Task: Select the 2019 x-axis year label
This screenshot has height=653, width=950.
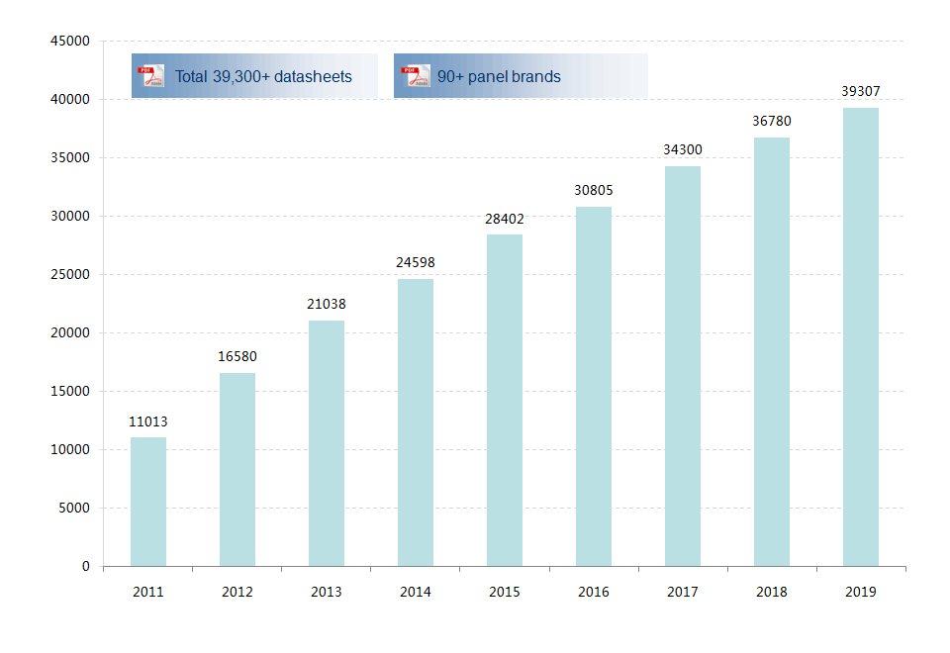Action: 861,592
